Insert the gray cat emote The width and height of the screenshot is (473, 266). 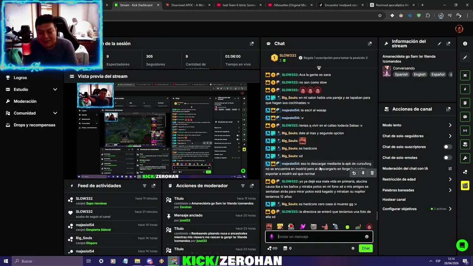pos(313,226)
